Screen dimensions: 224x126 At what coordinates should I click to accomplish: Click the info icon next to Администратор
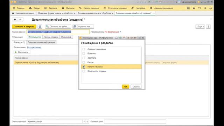(199, 2)
